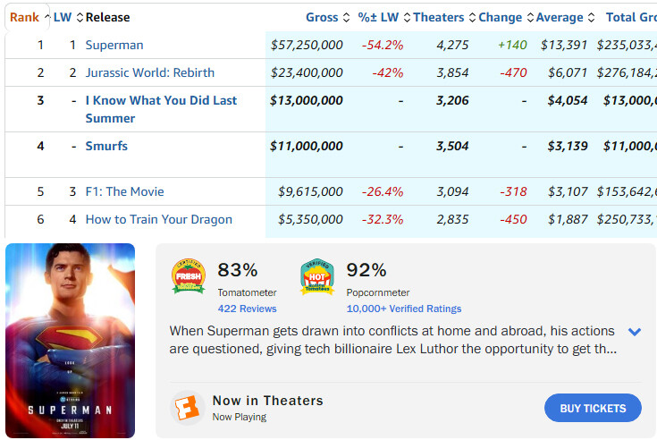Click the Superman movie poster thumbnail
The width and height of the screenshot is (657, 440).
70,340
